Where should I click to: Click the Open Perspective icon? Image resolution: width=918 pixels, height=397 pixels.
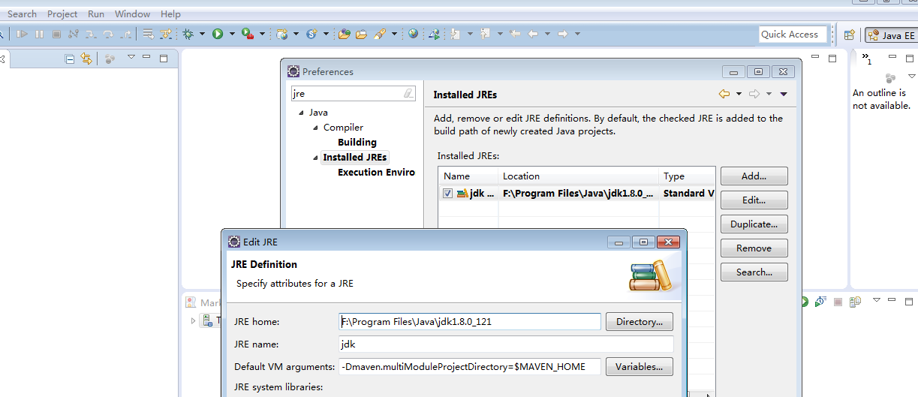pos(849,35)
